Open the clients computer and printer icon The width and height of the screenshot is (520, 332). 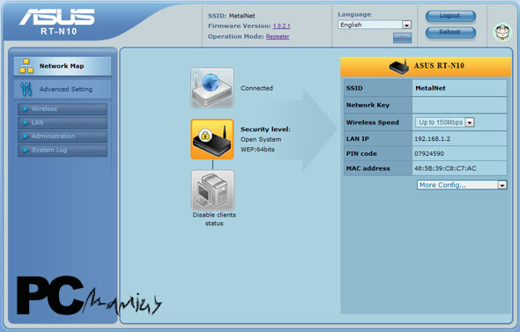(x=212, y=190)
